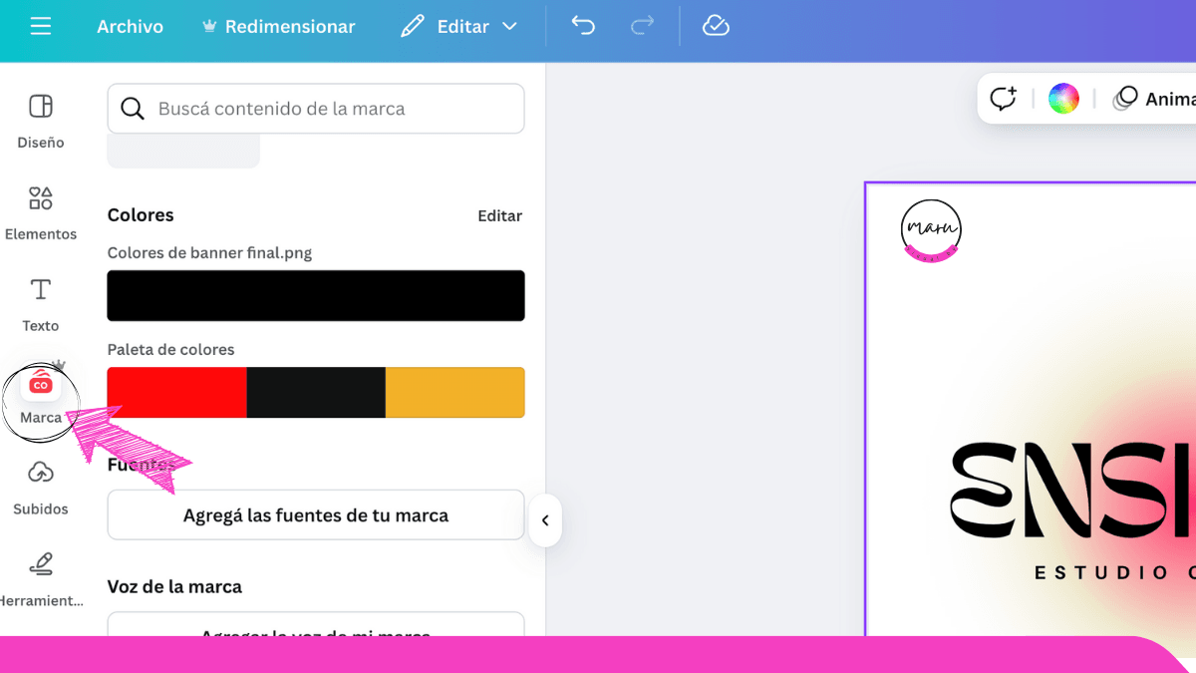Click Agregá las fuentes de tu marca
The image size is (1196, 673).
pyautogui.click(x=315, y=515)
